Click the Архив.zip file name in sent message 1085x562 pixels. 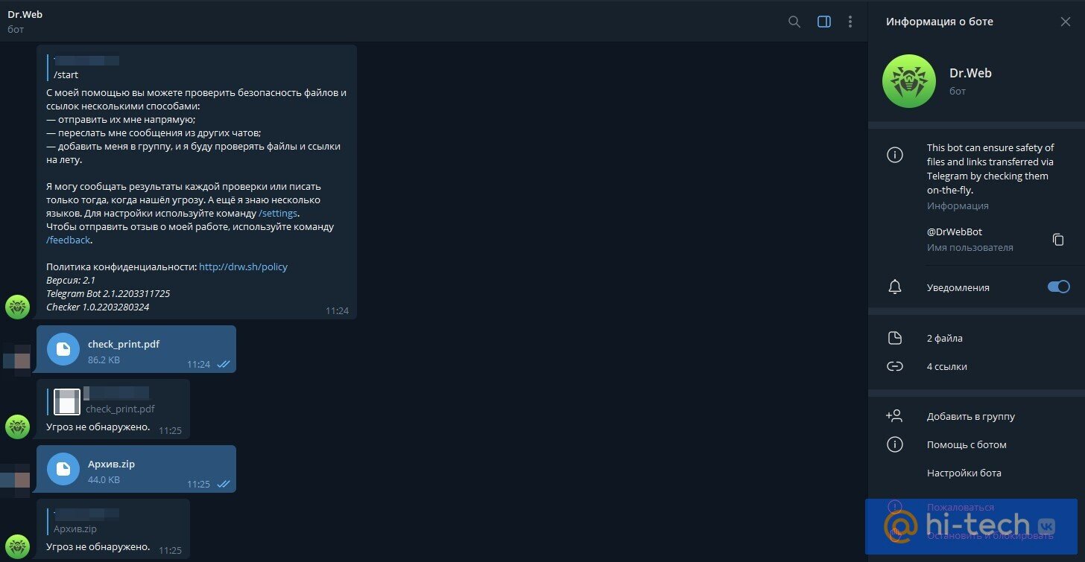coord(111,464)
